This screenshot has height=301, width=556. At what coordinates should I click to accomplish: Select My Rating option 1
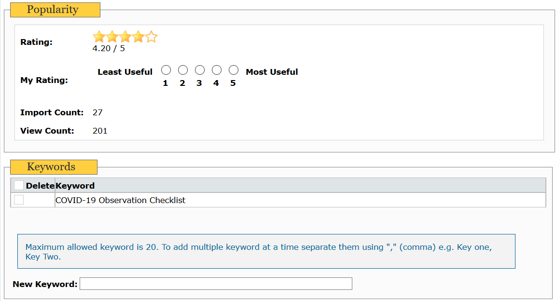pyautogui.click(x=166, y=70)
